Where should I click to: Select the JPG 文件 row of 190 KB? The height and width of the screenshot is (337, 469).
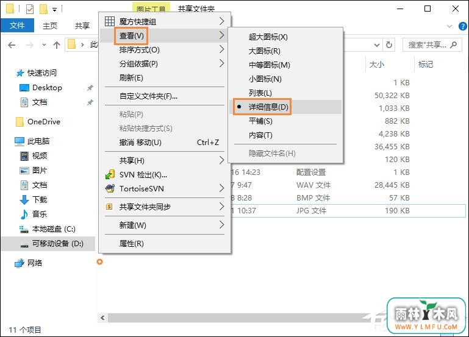pyautogui.click(x=347, y=211)
